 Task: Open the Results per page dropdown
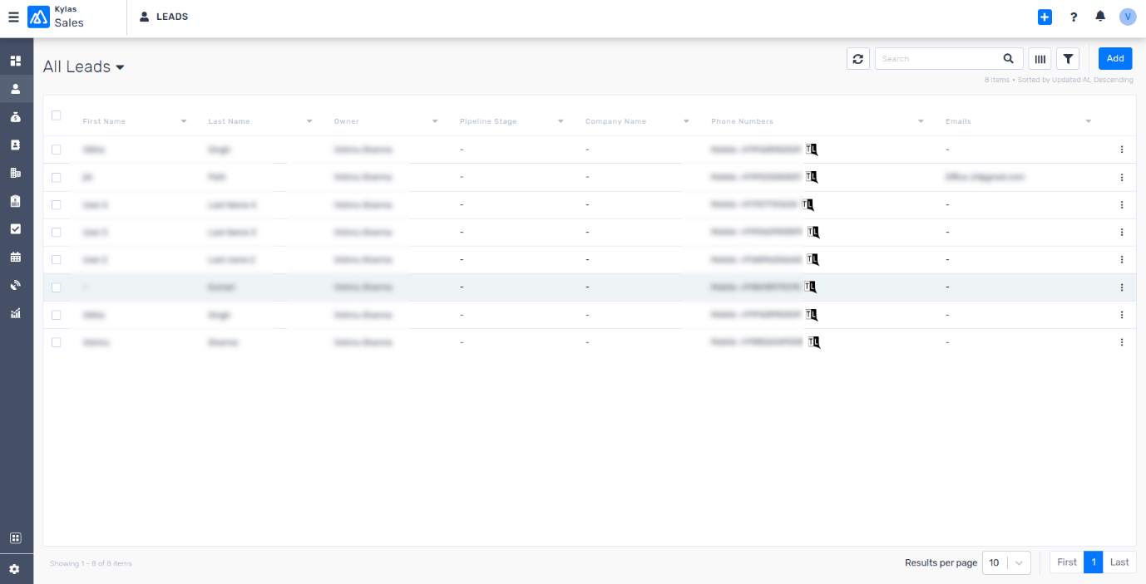(1006, 562)
